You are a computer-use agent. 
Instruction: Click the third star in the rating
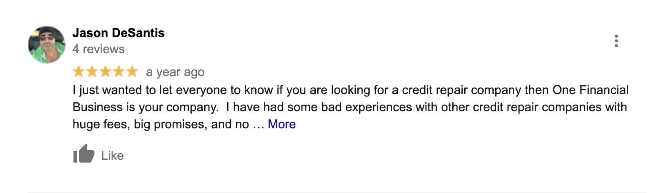(105, 72)
